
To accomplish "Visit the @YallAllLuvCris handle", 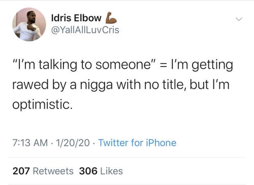I will click(x=85, y=30).
